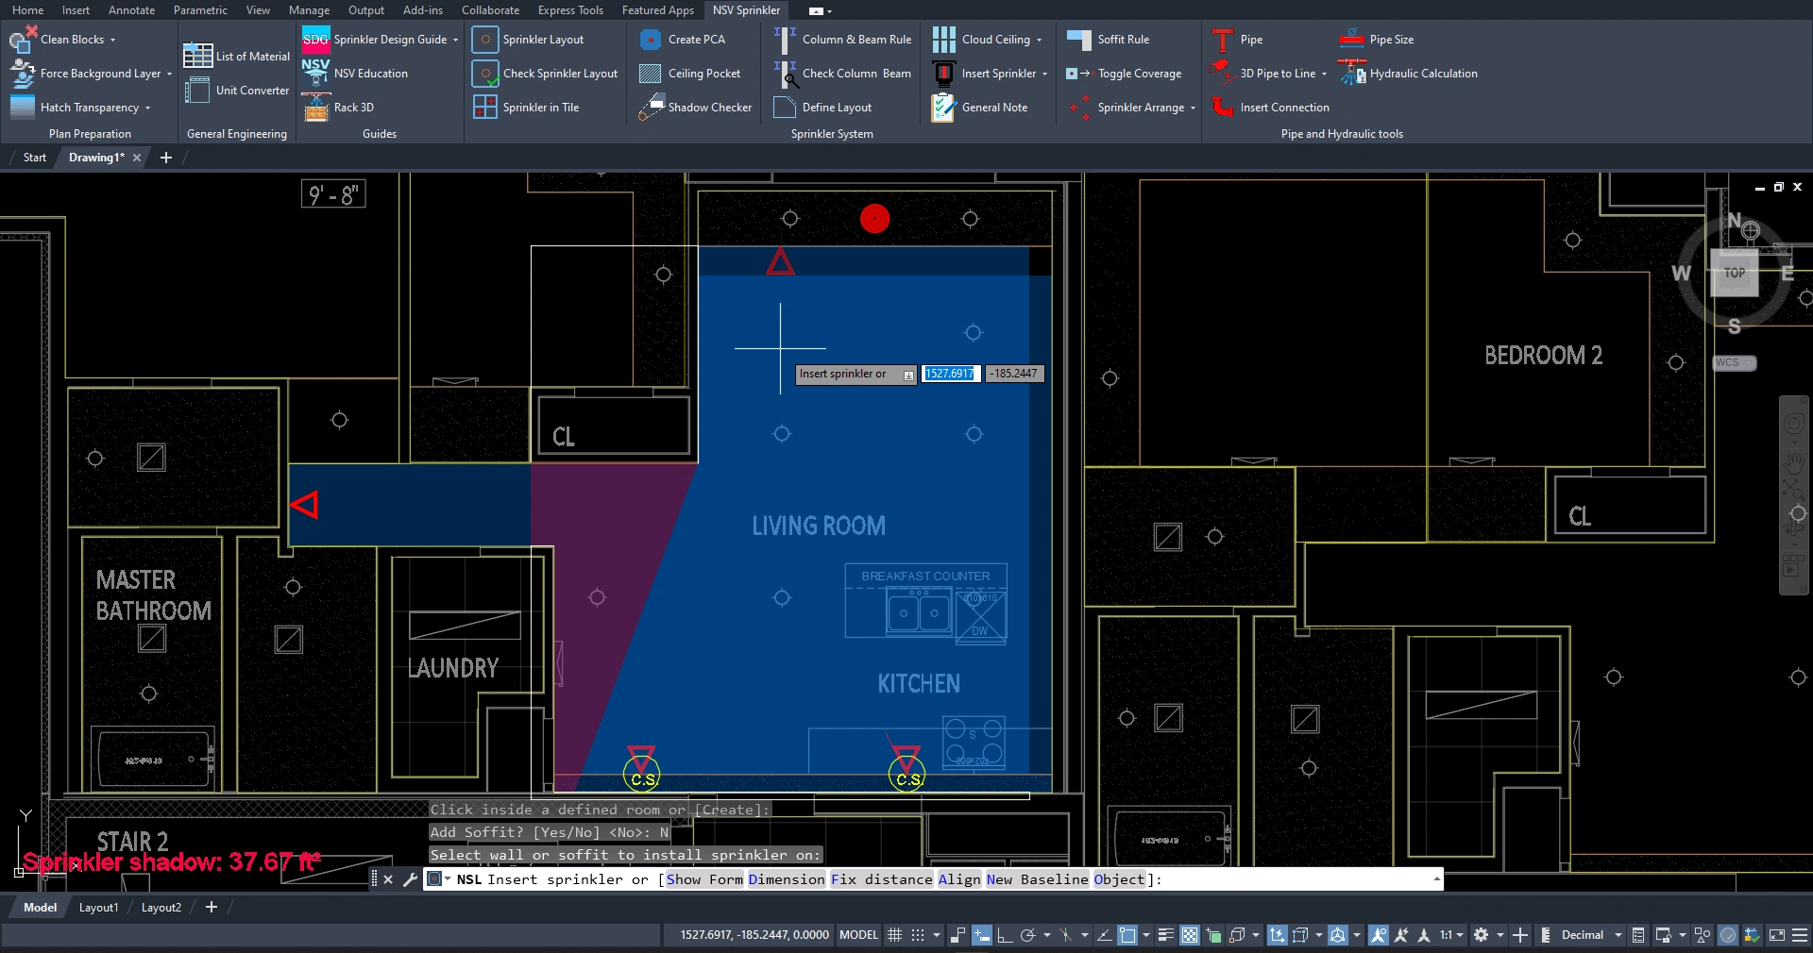Click the Create PCA tool
Viewport: 1813px width, 953px height.
682,40
